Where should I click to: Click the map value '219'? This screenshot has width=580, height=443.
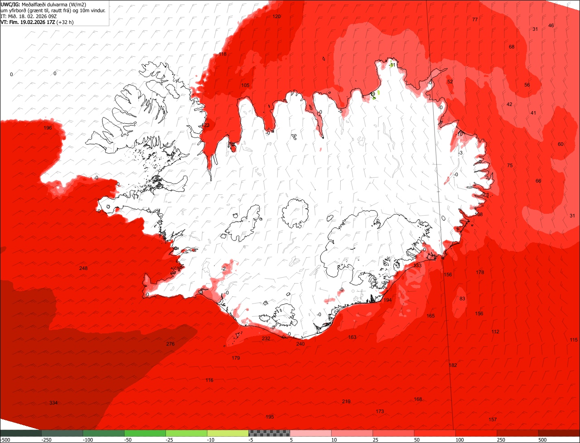coord(346,402)
